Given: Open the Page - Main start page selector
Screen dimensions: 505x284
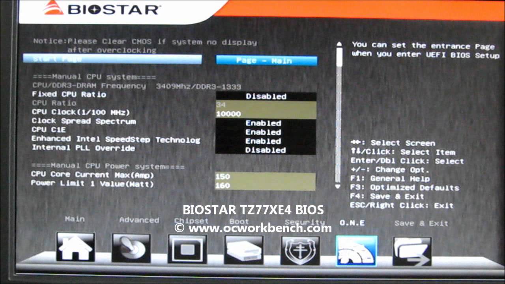Looking at the screenshot, I should 266,60.
